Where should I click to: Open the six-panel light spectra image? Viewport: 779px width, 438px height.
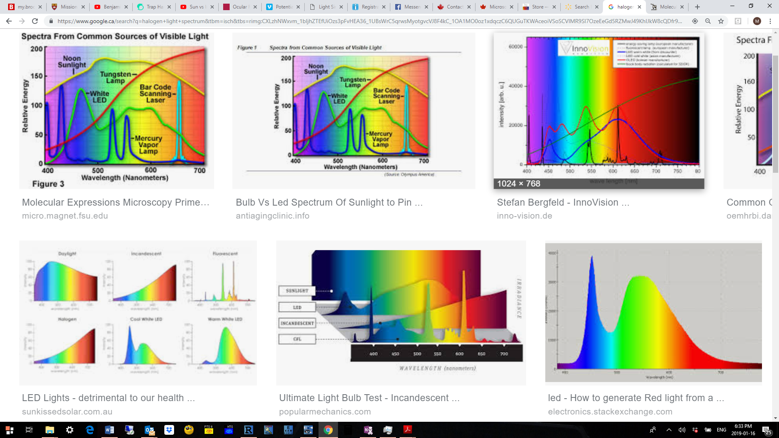tap(138, 313)
